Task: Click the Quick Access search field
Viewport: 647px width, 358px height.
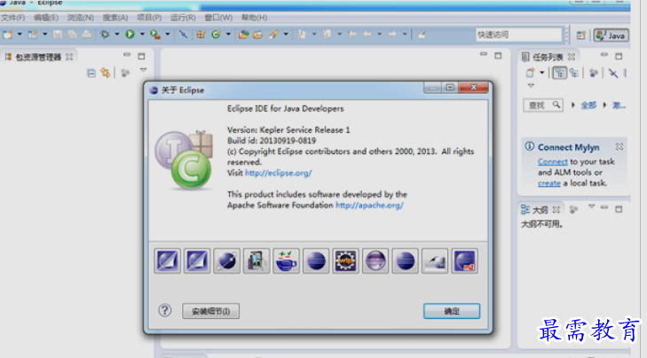Action: [x=518, y=35]
